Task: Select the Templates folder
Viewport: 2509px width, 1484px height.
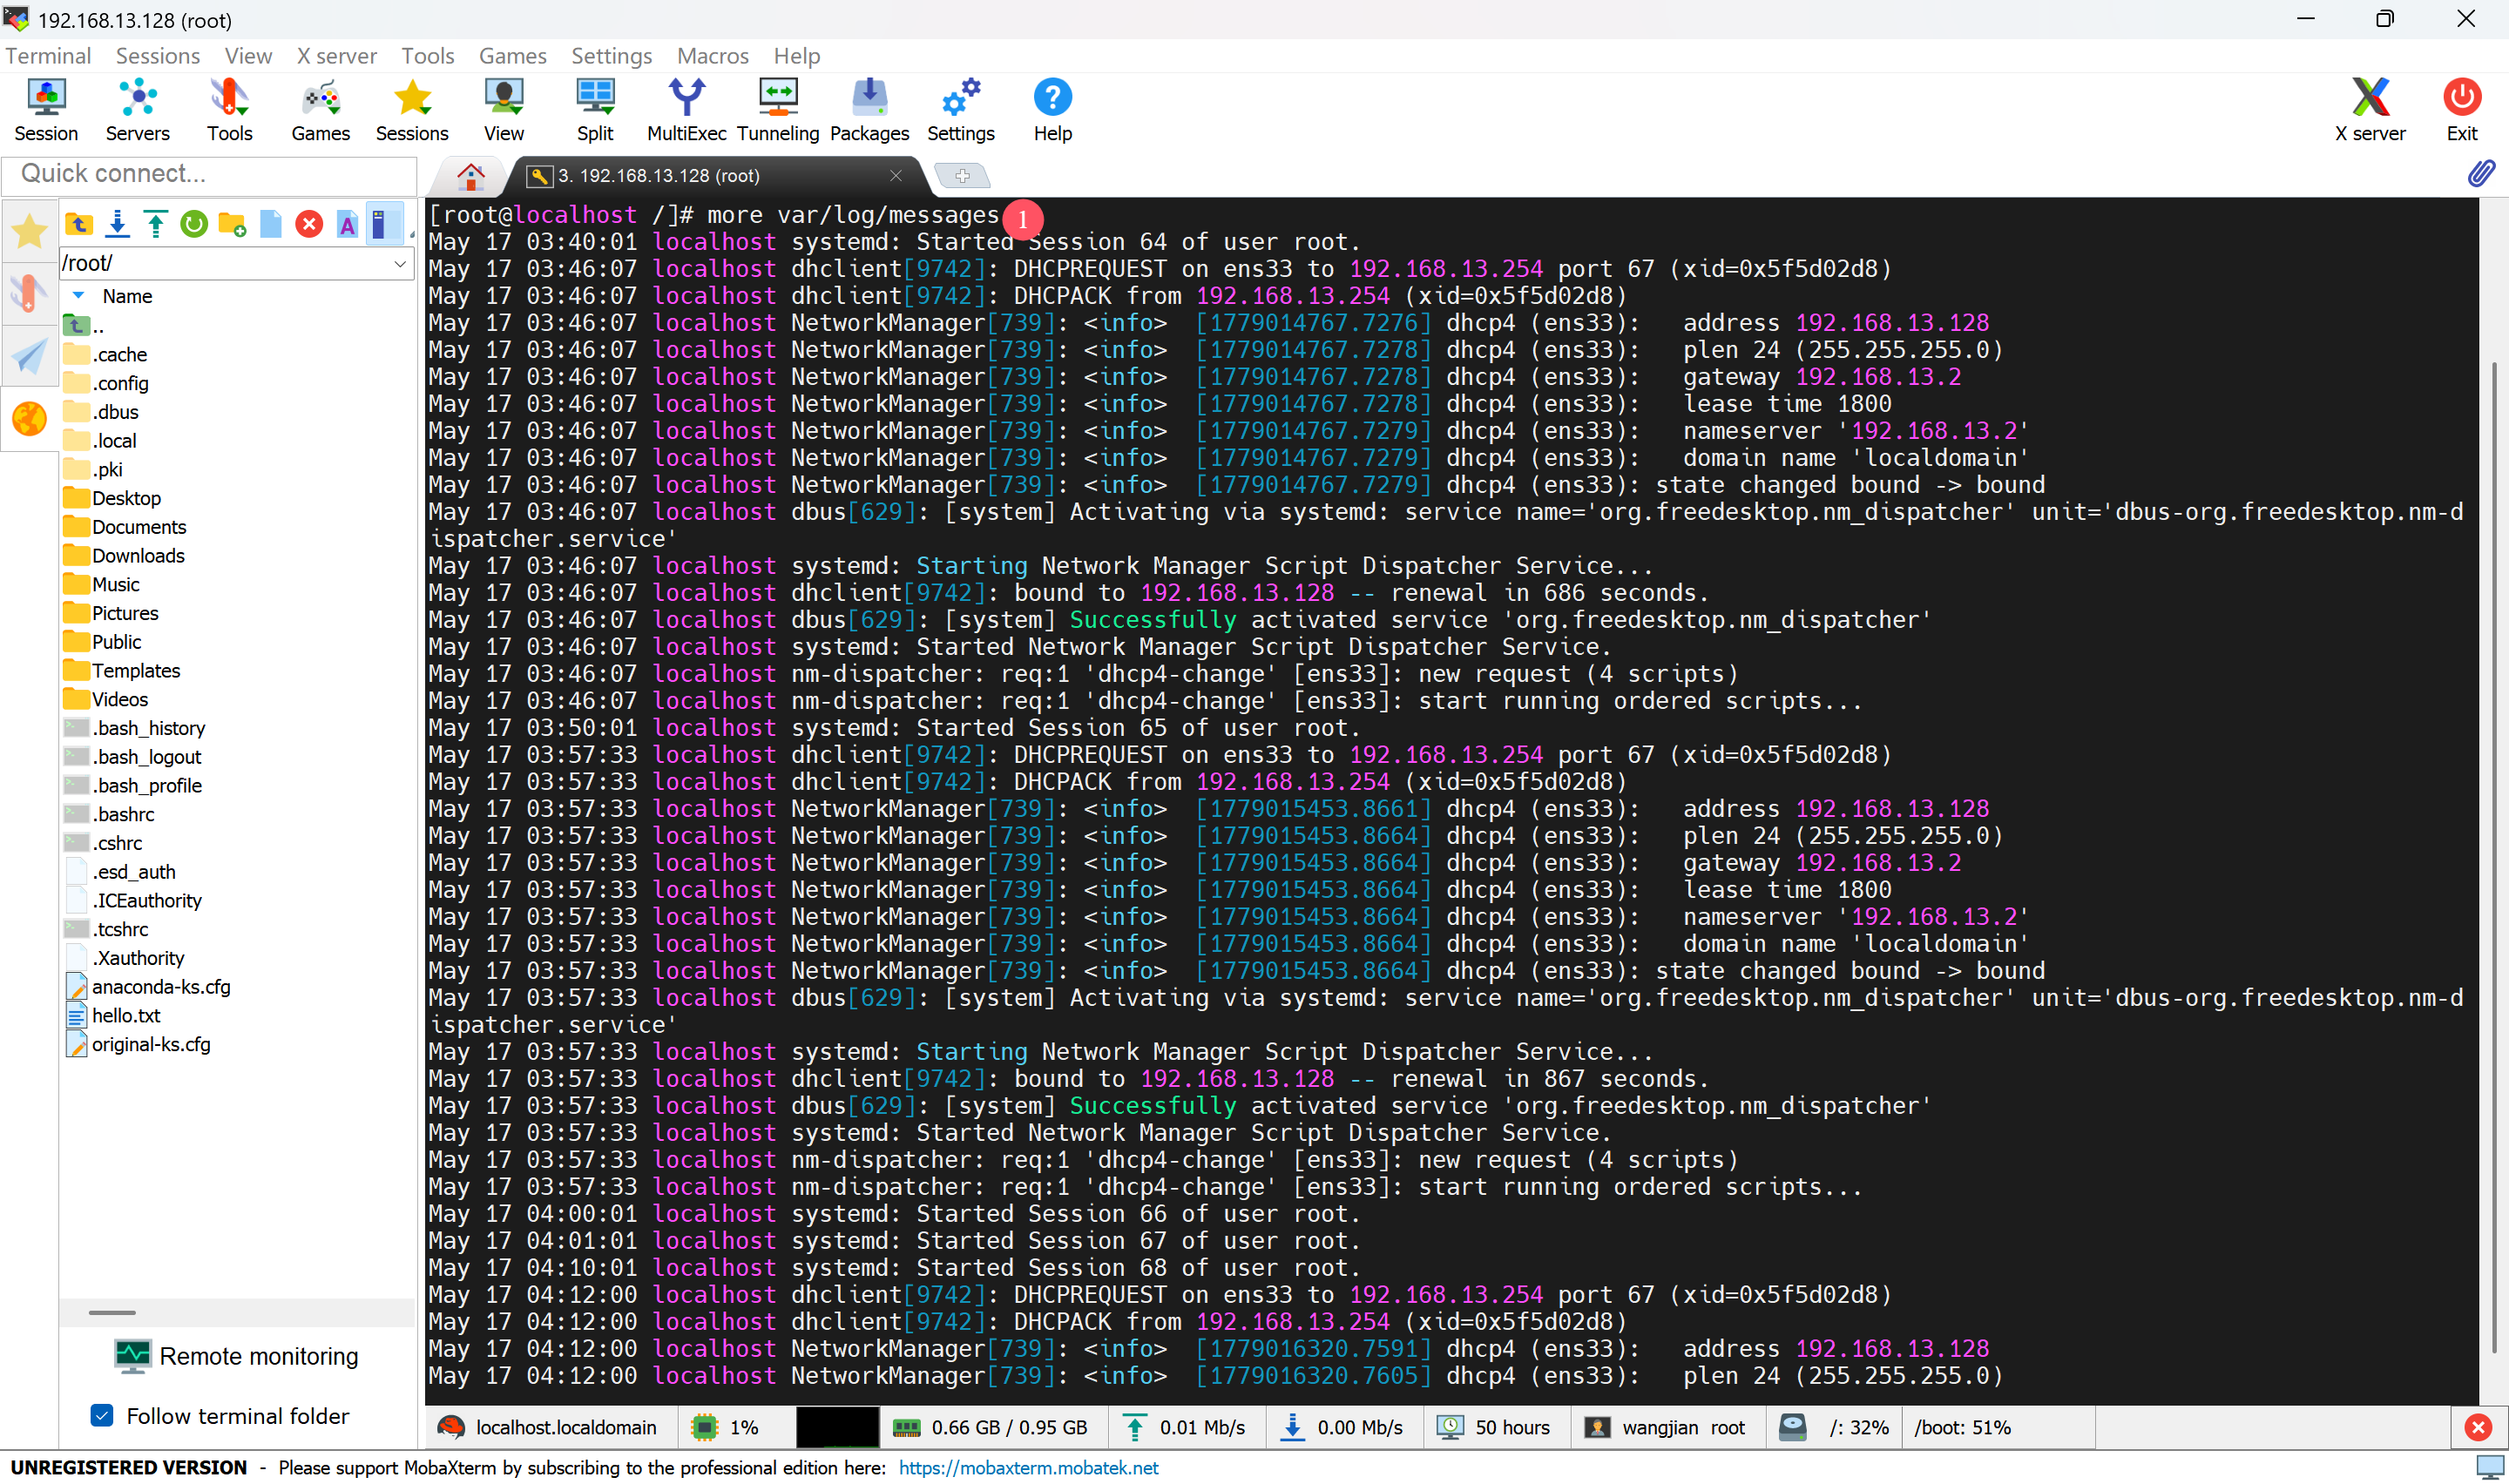Action: pyautogui.click(x=122, y=670)
